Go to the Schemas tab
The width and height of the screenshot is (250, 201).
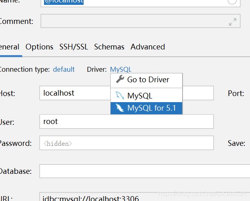point(109,47)
